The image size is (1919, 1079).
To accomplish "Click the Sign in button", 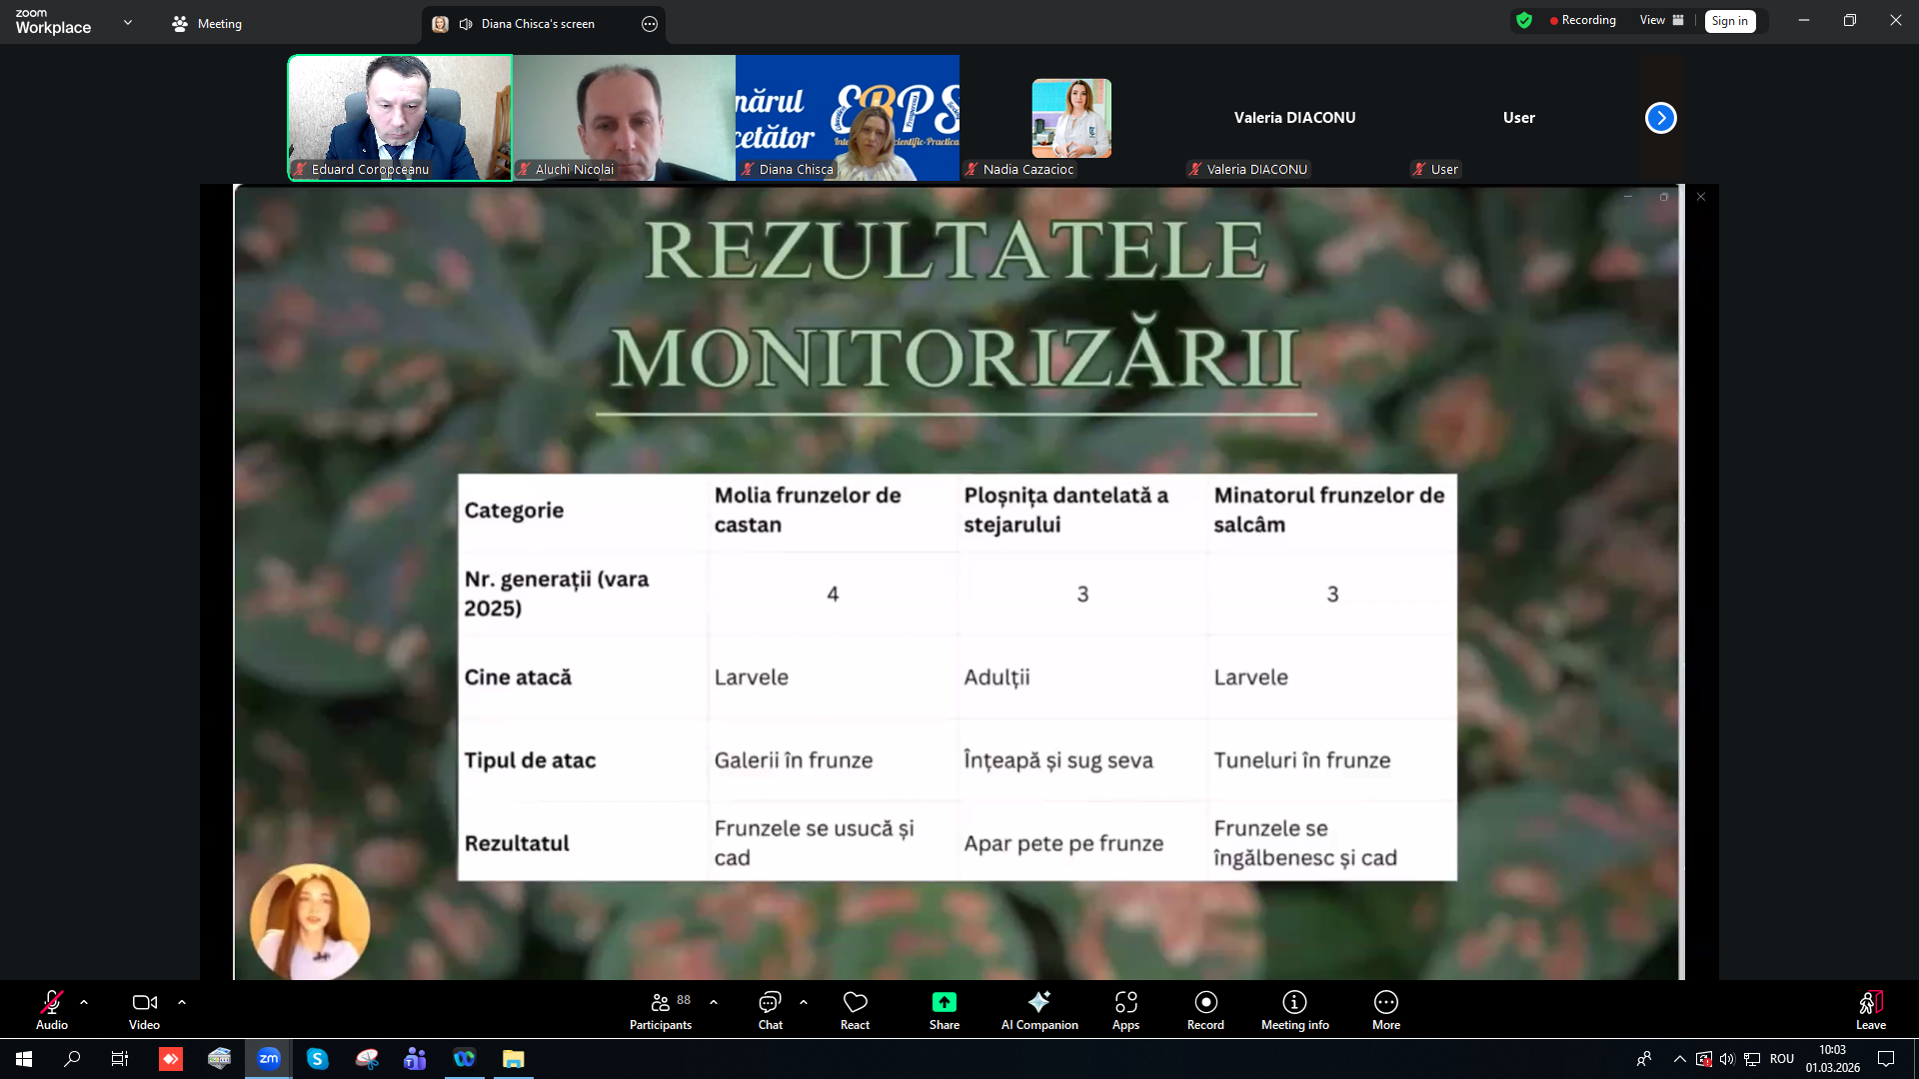I will [1729, 21].
